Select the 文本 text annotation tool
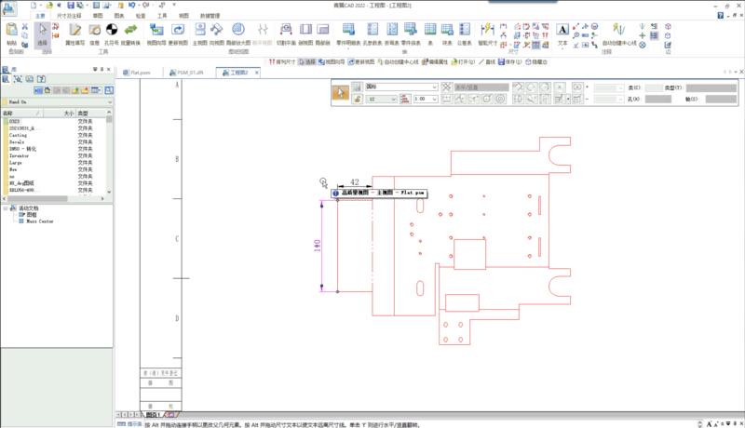 (562, 33)
